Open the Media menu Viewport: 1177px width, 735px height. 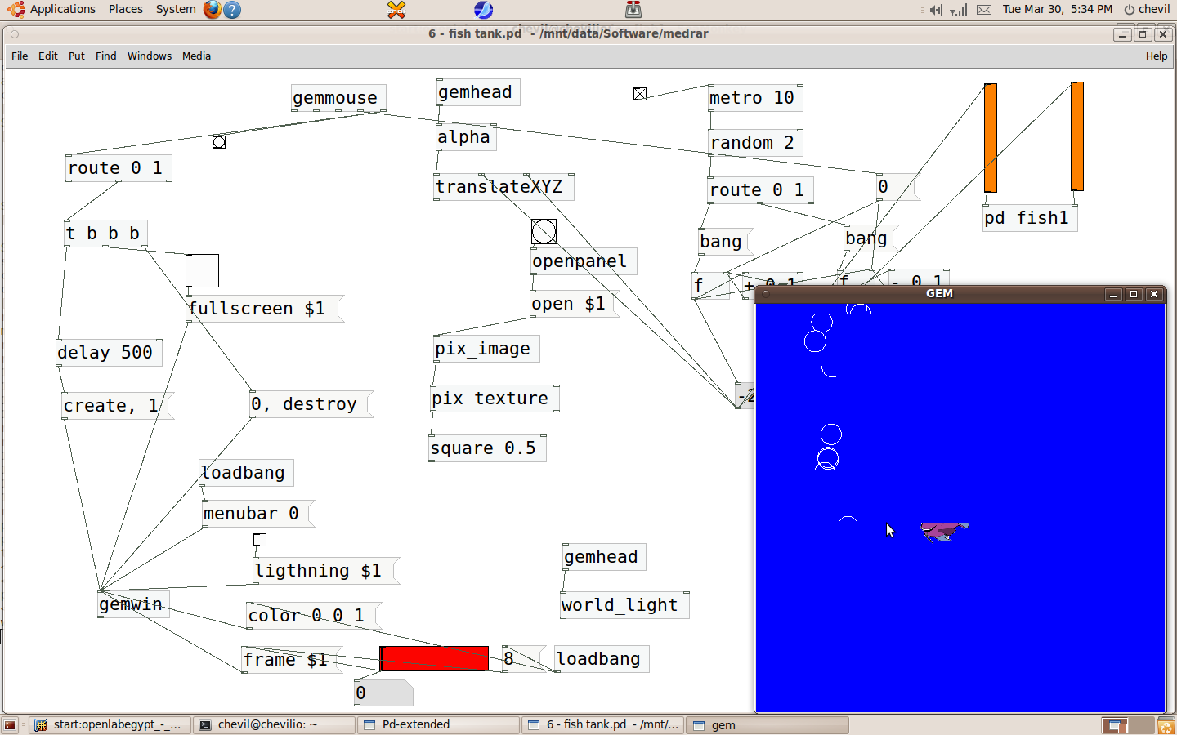click(x=196, y=56)
